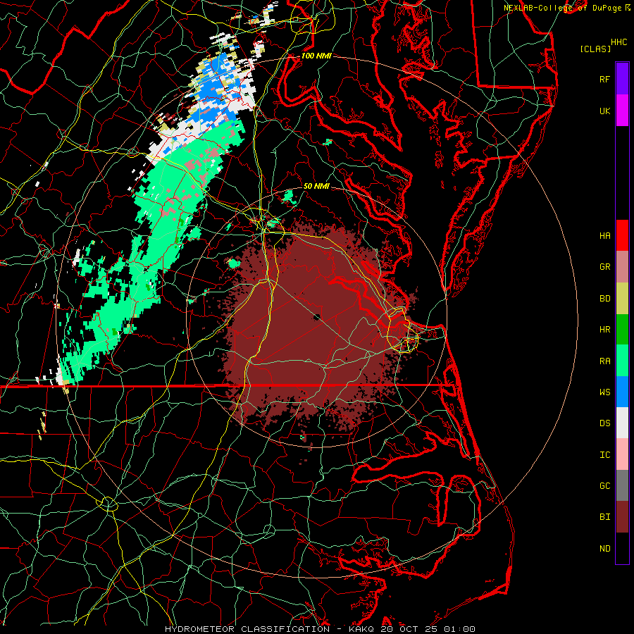The height and width of the screenshot is (634, 634).
Task: Click the GR pinkish legend swatch
Action: (x=622, y=267)
